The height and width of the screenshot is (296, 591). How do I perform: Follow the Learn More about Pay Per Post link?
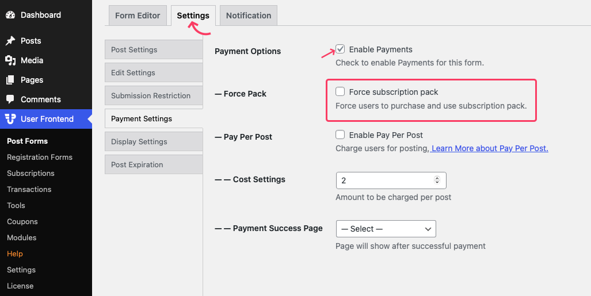click(x=489, y=148)
